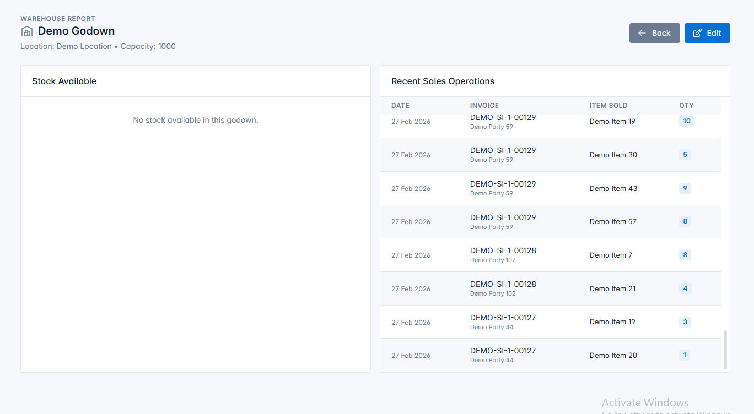Click Demo Party 102 in the Demo Item 21 row
This screenshot has width=754, height=414.
click(x=493, y=293)
